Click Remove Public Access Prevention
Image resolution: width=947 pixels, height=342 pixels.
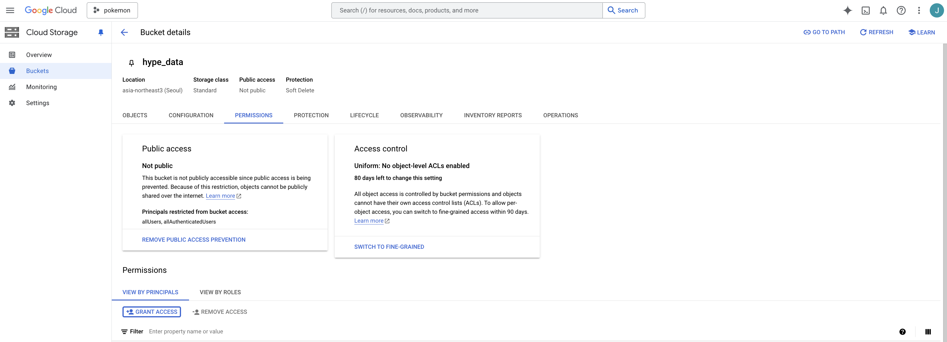point(194,240)
